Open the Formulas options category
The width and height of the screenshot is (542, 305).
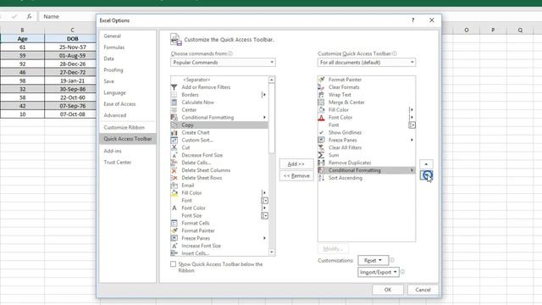[128, 47]
